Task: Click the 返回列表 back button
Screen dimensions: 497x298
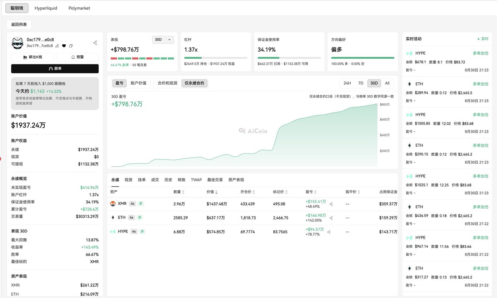Action: coord(19,24)
